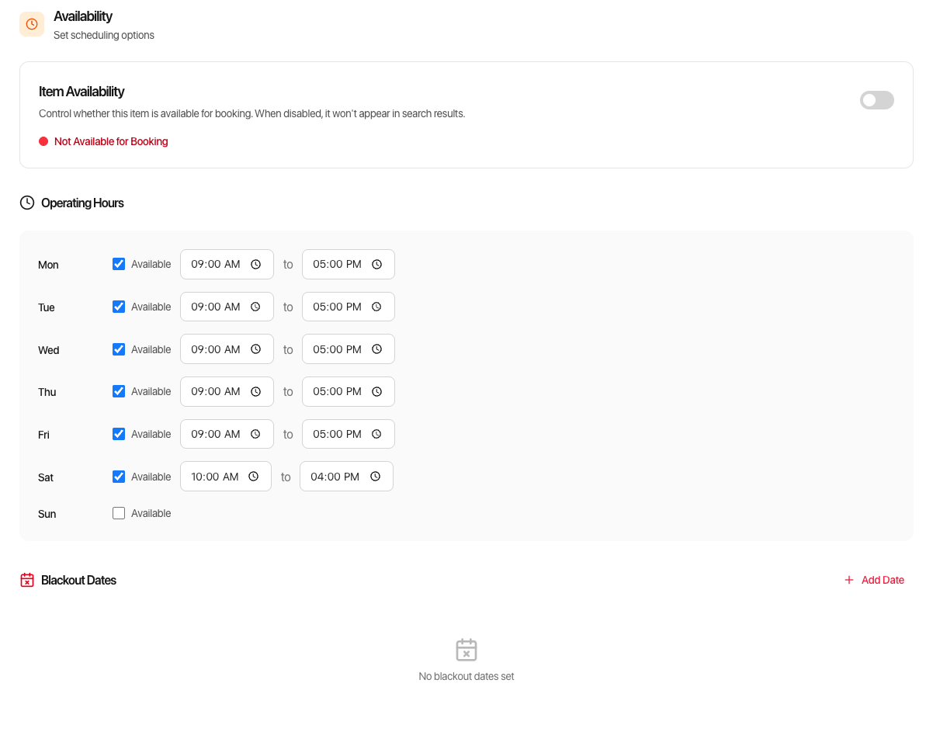Edit Wednesday 09:00 AM start time field
The height and width of the screenshot is (732, 933).
pyautogui.click(x=227, y=349)
